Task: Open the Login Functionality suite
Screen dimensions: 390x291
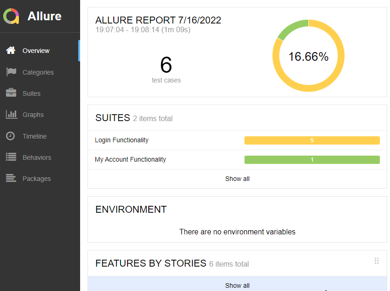Action: [122, 140]
